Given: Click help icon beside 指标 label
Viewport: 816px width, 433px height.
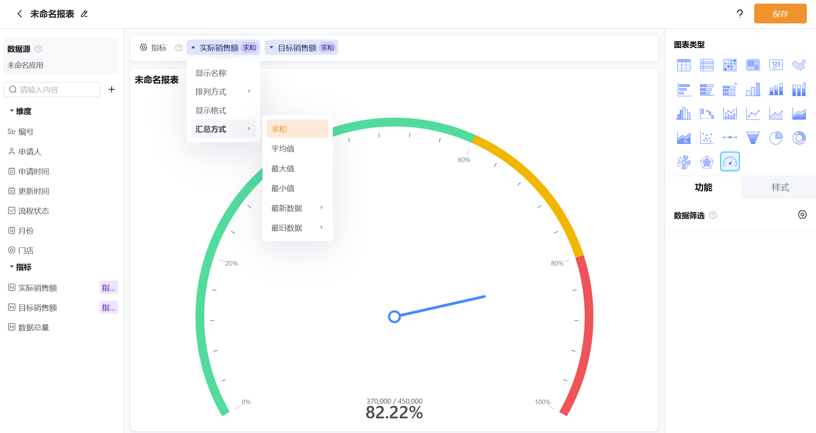Looking at the screenshot, I should pyautogui.click(x=179, y=48).
